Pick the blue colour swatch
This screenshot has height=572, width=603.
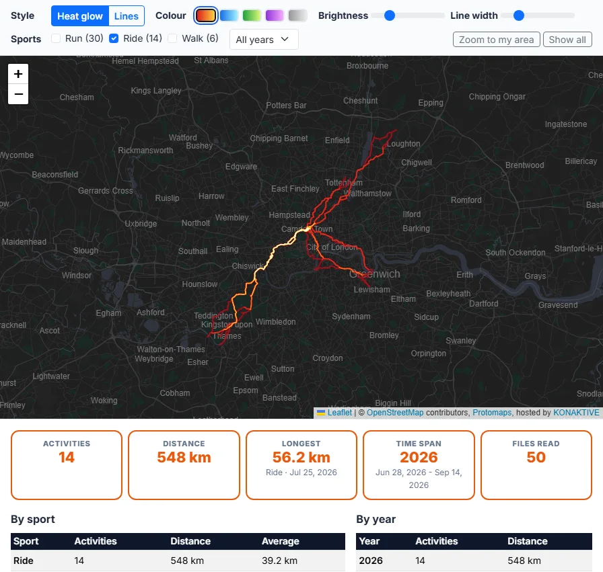click(229, 15)
